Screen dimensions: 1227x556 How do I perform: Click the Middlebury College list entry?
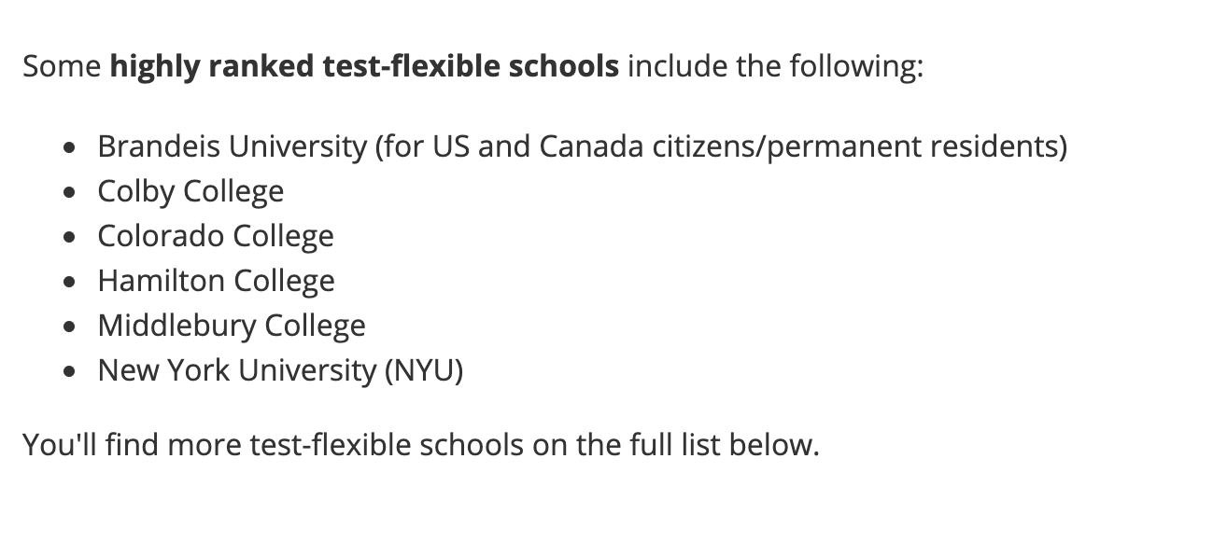(x=232, y=327)
